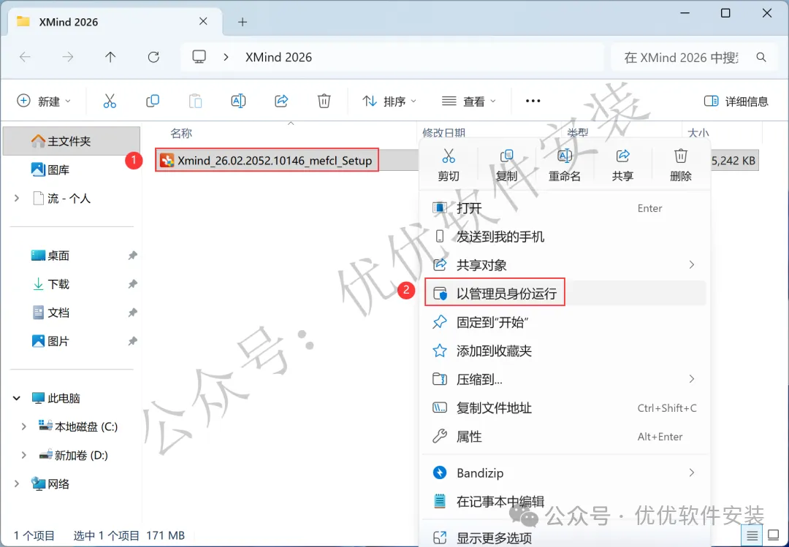This screenshot has width=789, height=547.
Task: Open a new tab with plus button
Action: (243, 22)
